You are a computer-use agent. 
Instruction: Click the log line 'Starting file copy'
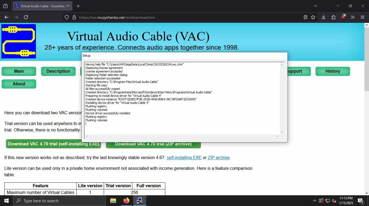coord(96,85)
